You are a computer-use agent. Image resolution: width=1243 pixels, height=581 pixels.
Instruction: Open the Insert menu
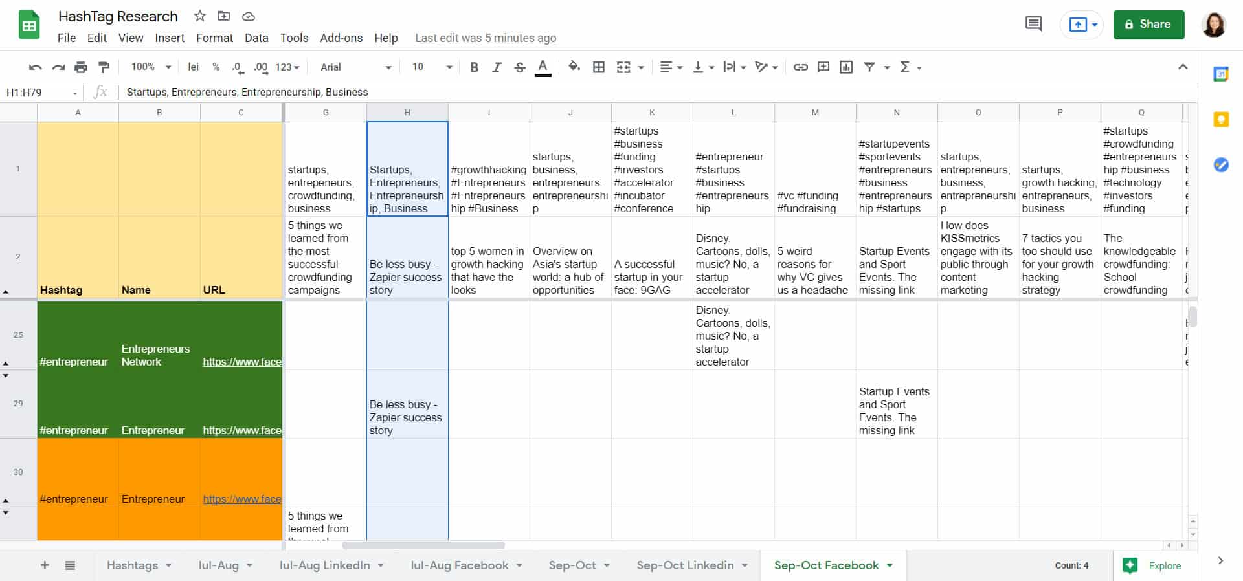[x=170, y=38]
